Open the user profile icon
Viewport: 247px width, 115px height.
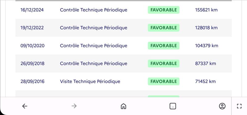click(x=222, y=106)
